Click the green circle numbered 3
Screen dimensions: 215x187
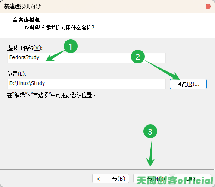tap(150, 131)
